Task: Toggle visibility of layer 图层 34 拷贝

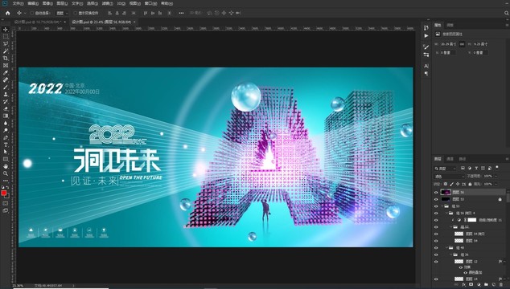Action: (x=436, y=234)
